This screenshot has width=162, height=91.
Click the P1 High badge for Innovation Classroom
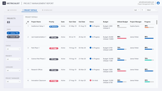(x=54, y=81)
